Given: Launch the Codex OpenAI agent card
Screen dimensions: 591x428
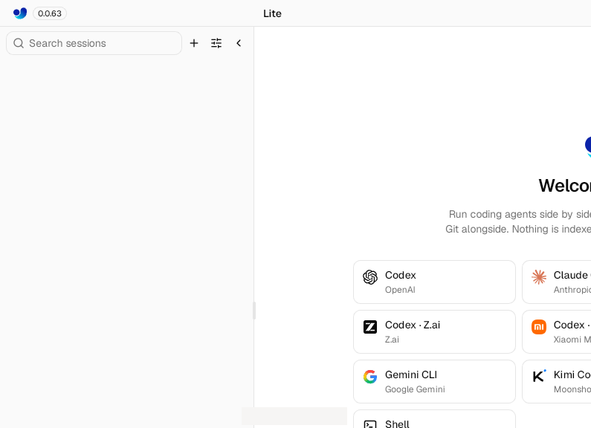Looking at the screenshot, I should click(x=434, y=282).
